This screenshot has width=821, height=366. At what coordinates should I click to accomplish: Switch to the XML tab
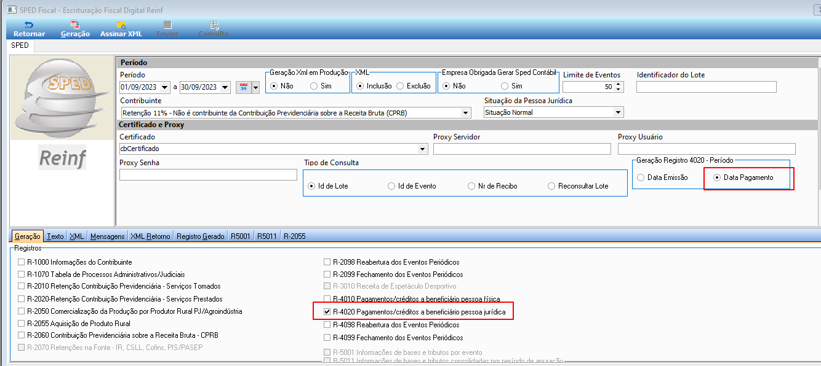pyautogui.click(x=77, y=236)
